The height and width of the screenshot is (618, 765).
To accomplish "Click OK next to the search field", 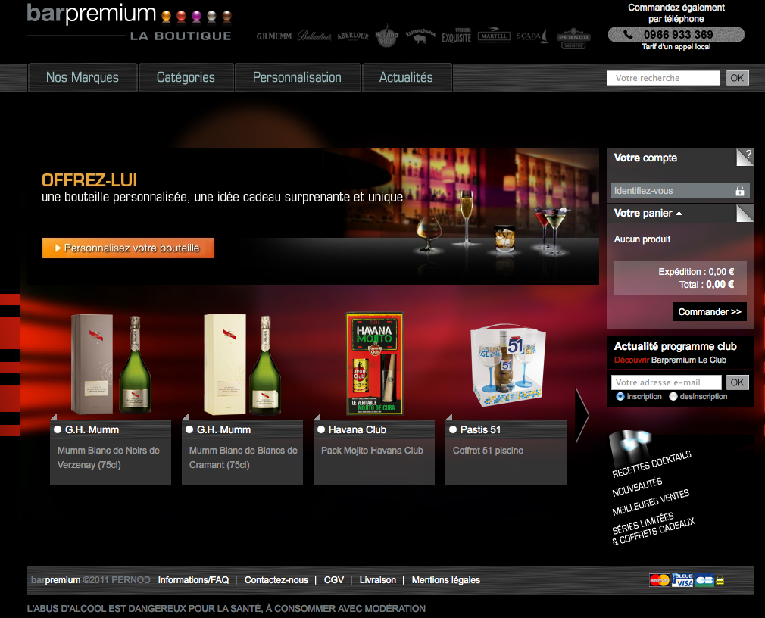I will (737, 78).
